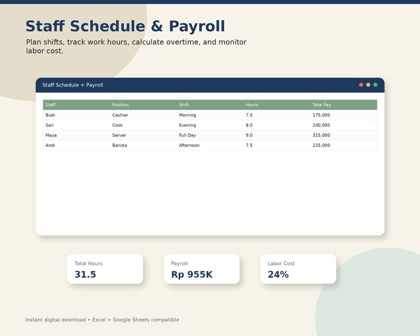Select the 9.0 hours cell
The height and width of the screenshot is (336, 420).
(x=277, y=135)
